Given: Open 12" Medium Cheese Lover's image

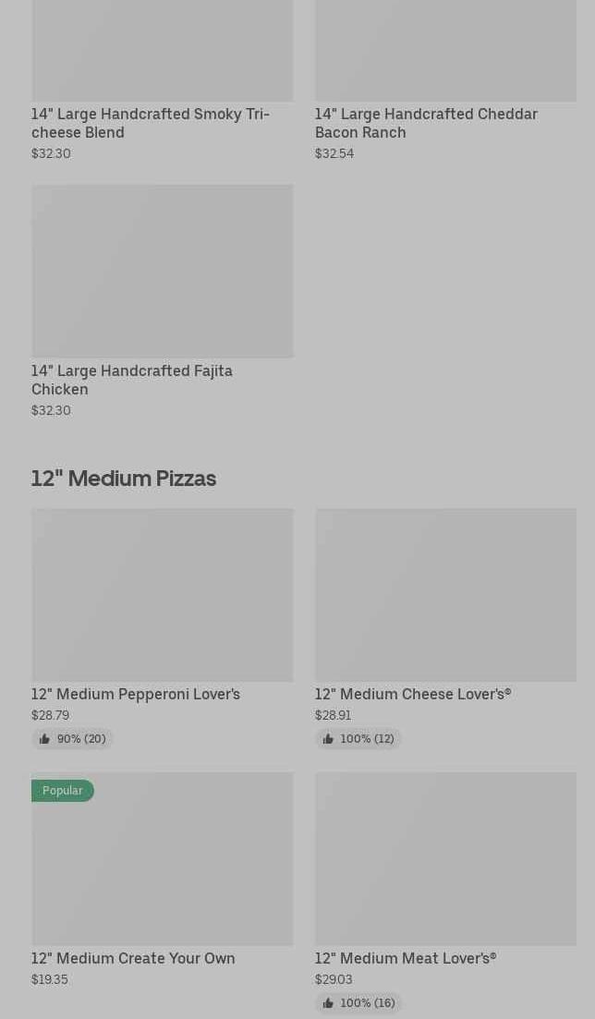Looking at the screenshot, I should (x=445, y=595).
